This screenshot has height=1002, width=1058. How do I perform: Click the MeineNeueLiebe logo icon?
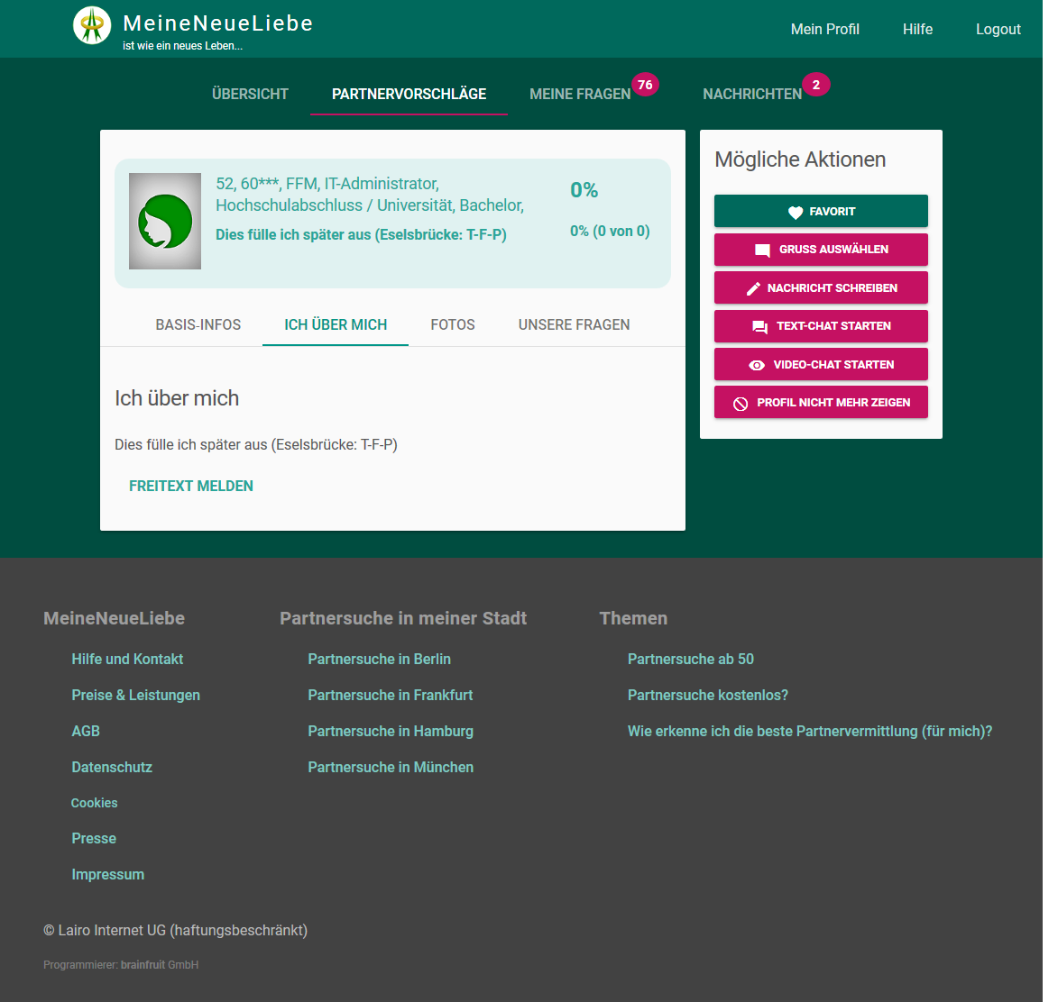[92, 25]
